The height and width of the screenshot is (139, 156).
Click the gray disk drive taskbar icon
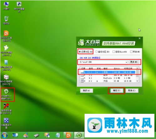[37, 136]
